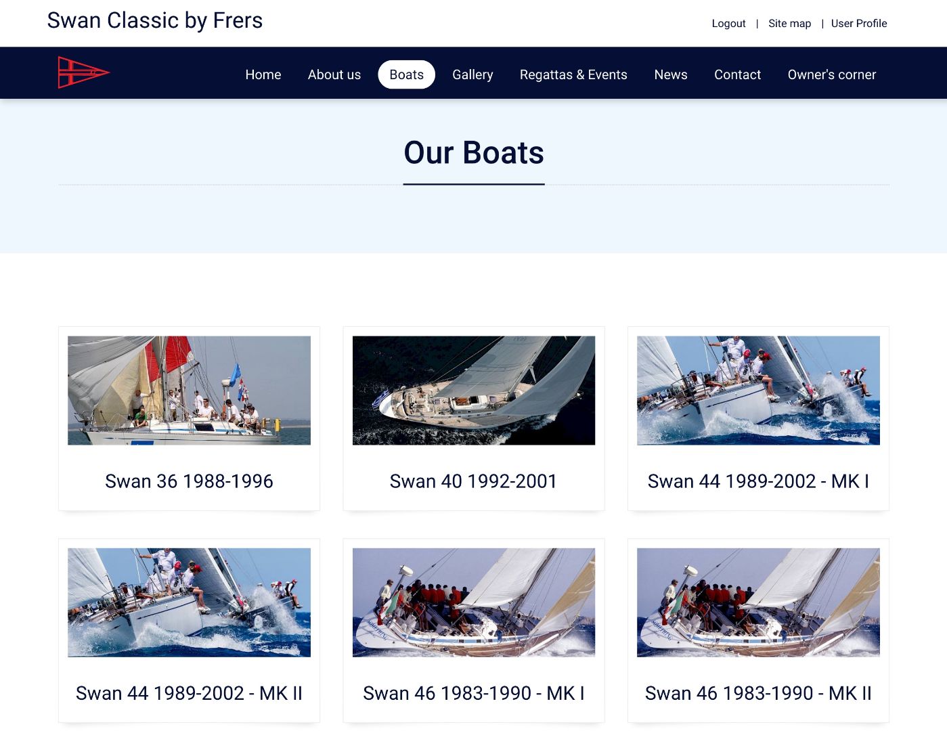Open the User Profile link

pyautogui.click(x=859, y=23)
